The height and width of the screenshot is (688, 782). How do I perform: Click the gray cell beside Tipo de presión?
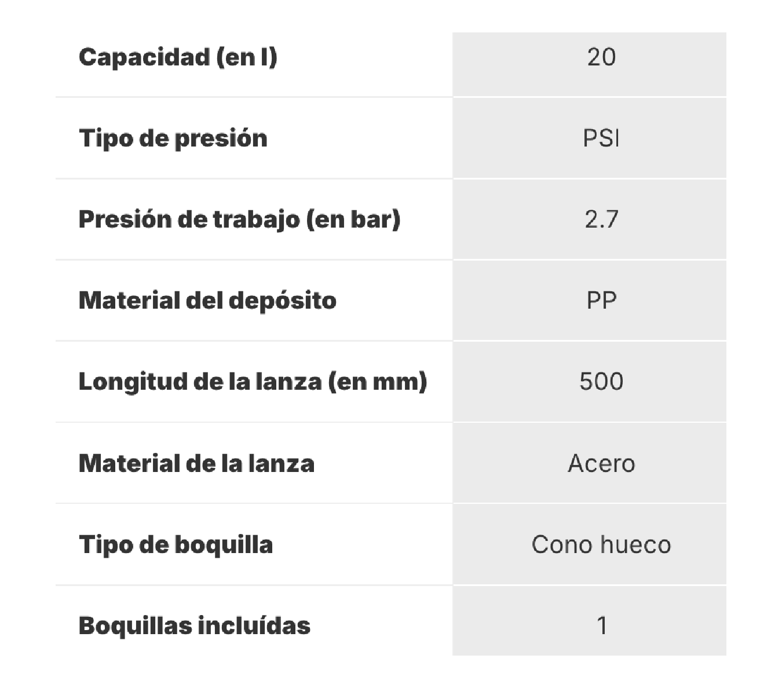[589, 138]
